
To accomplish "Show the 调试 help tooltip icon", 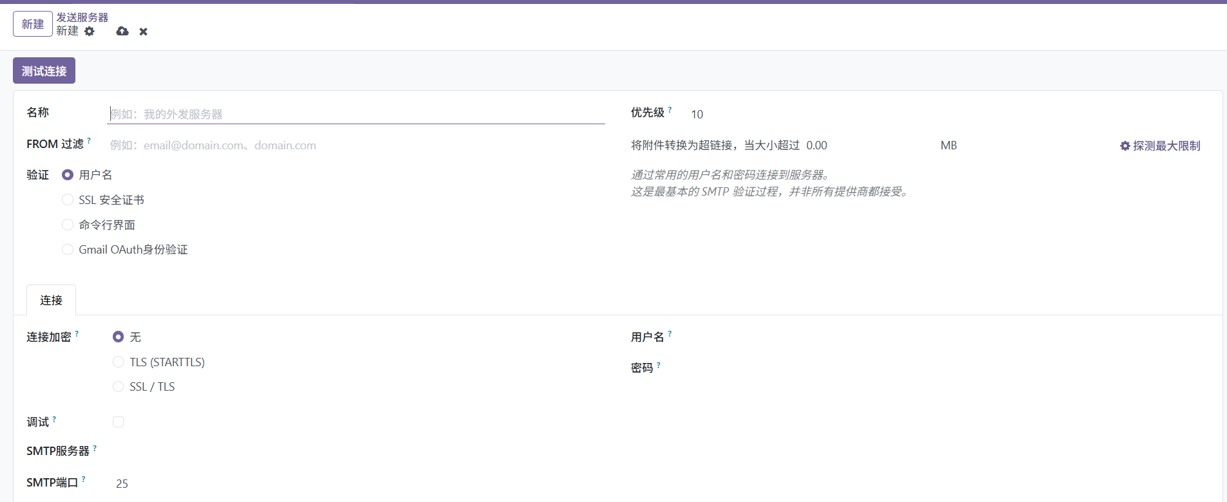I will coord(54,419).
